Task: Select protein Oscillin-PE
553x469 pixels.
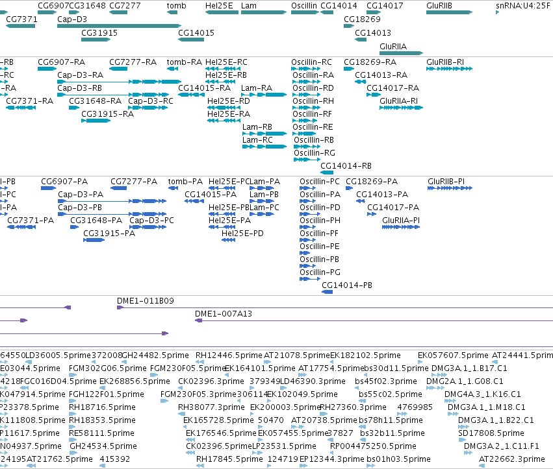Action: [x=305, y=253]
